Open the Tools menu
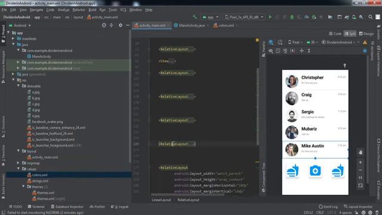Screen dimensions: 382x215 (x=113, y=10)
